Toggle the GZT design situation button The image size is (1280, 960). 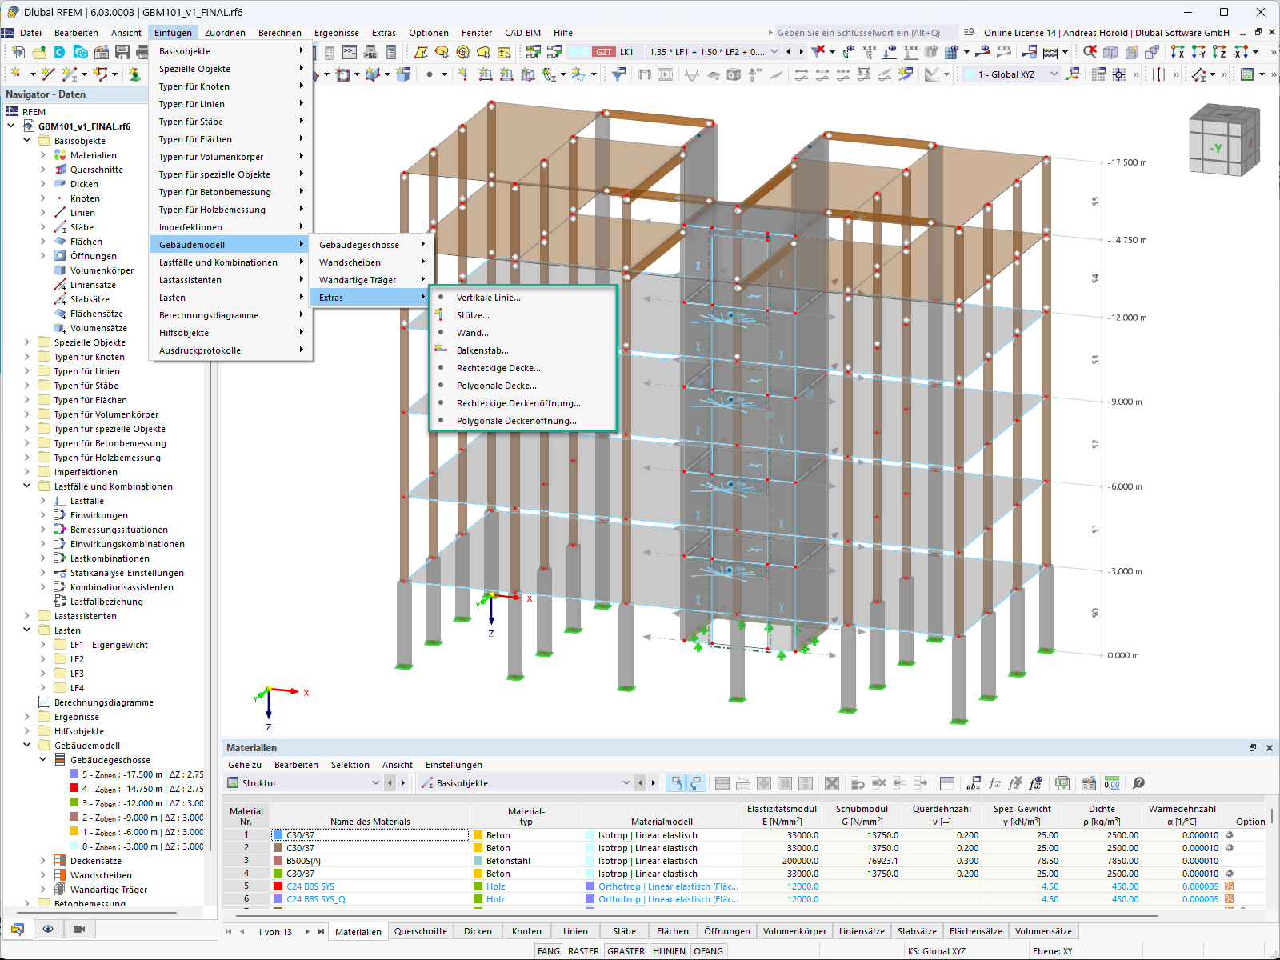click(x=603, y=52)
